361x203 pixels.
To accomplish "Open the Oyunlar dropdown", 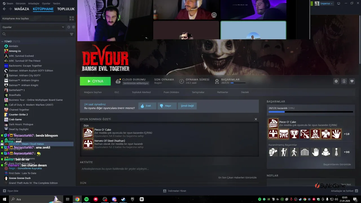I will (33, 27).
